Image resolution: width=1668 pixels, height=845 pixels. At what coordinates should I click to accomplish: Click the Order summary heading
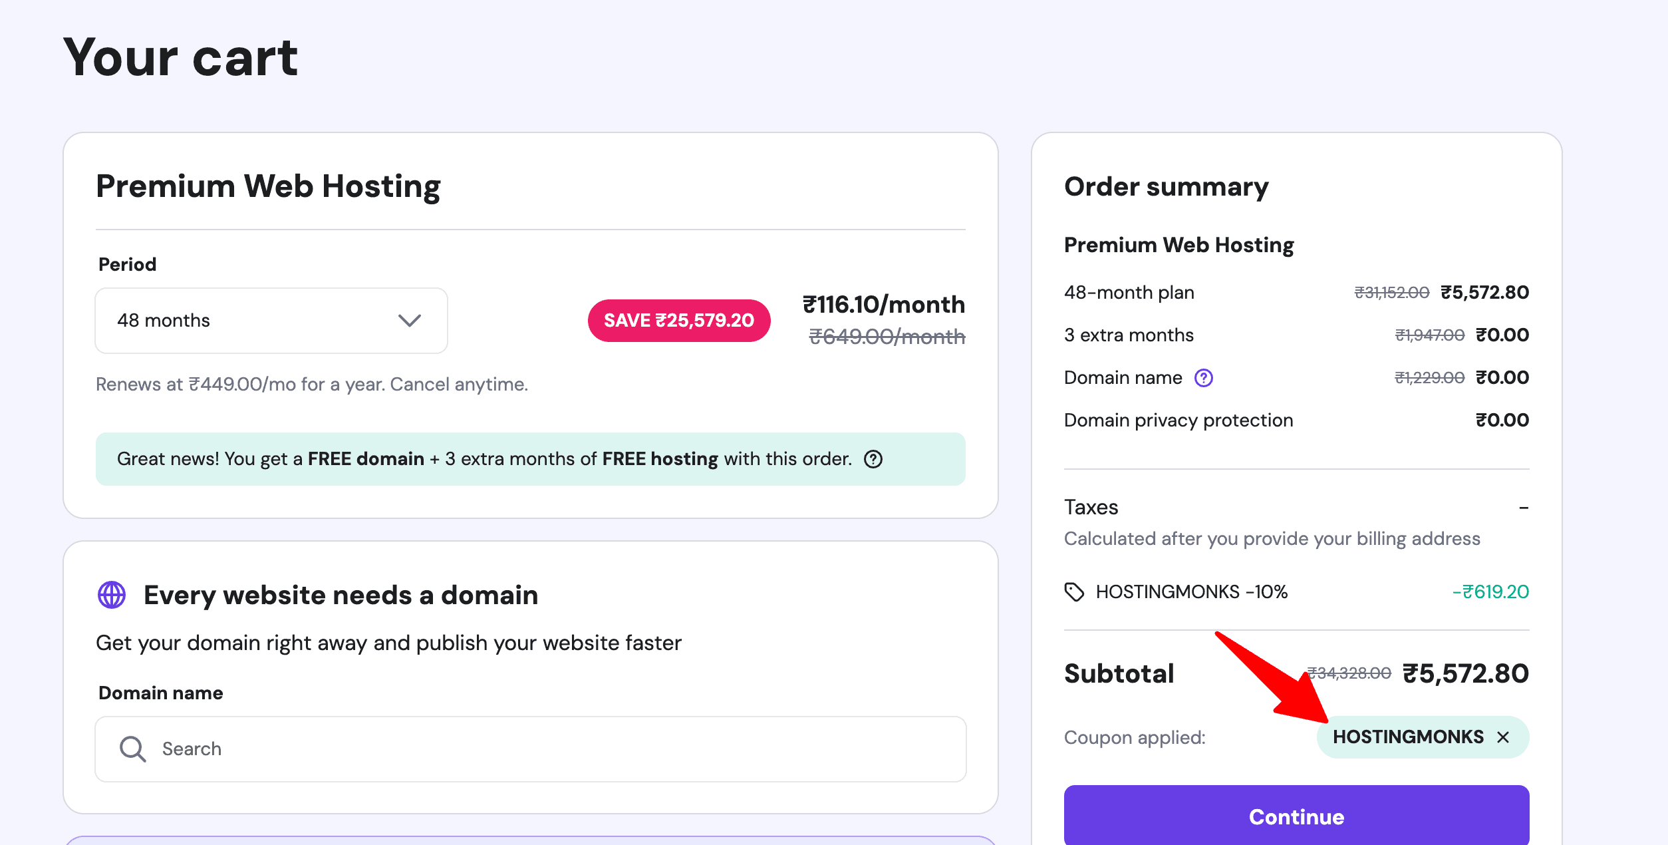tap(1165, 187)
